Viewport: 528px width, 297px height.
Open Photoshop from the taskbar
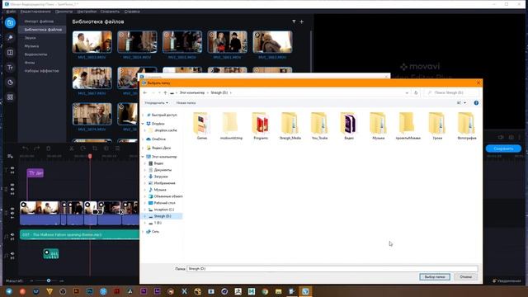pos(90,291)
